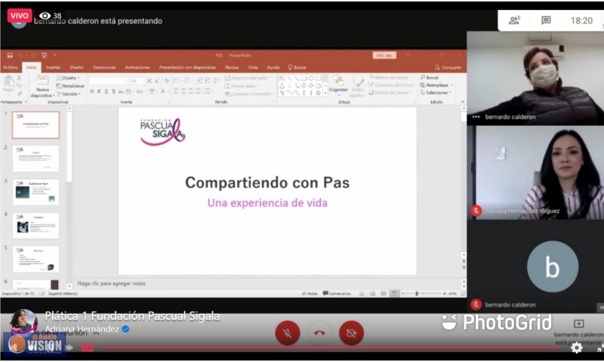
Task: Click the Start From Beginning slideshow icon
Action: [44, 56]
